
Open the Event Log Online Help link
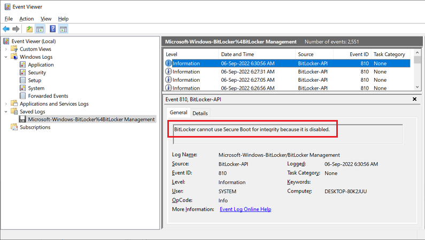(x=245, y=209)
